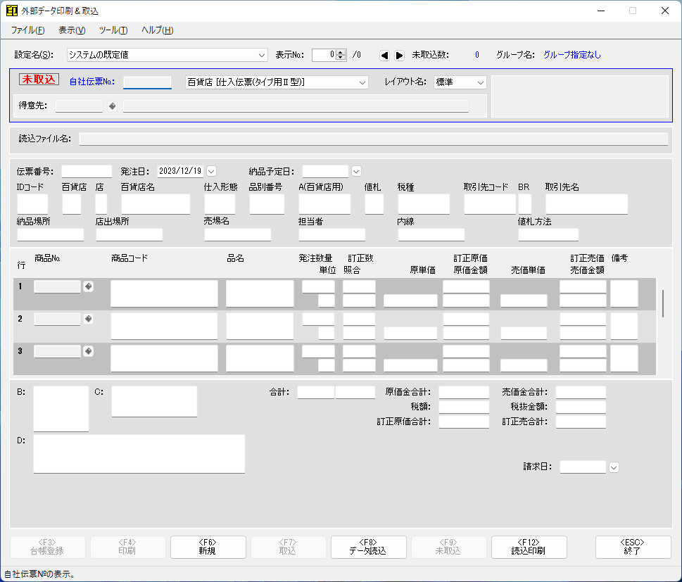Open the ヘルプ(H) menu

coord(158,30)
